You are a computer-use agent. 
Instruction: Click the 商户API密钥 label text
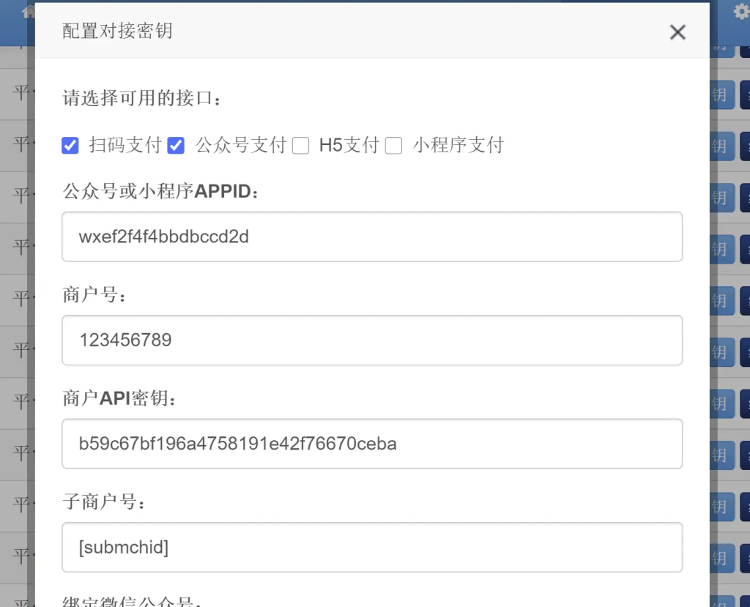pos(119,398)
